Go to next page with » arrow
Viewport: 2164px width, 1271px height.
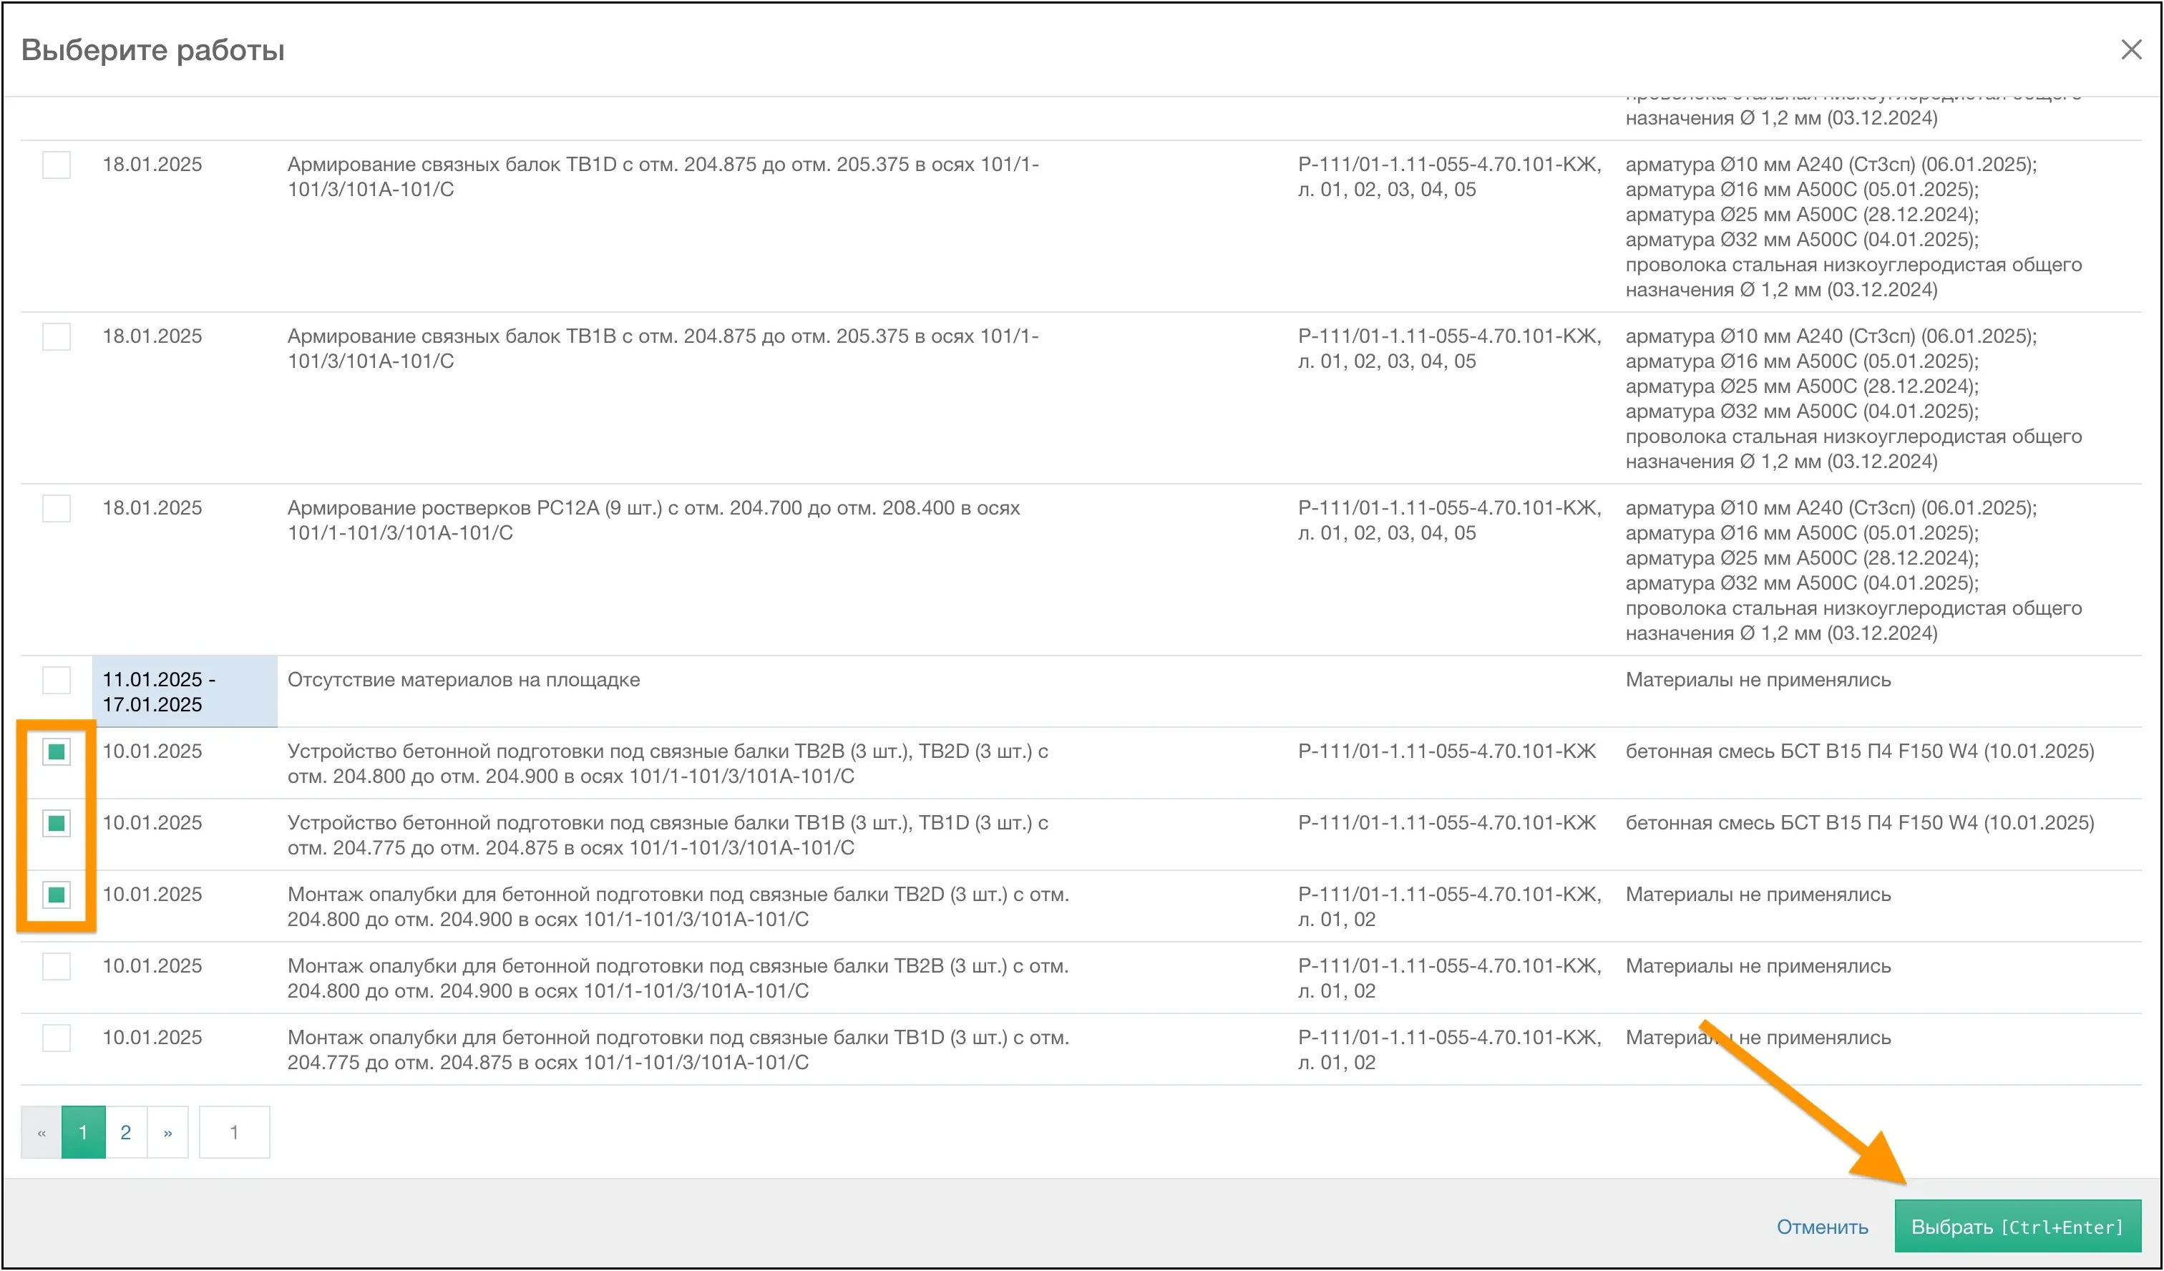167,1132
